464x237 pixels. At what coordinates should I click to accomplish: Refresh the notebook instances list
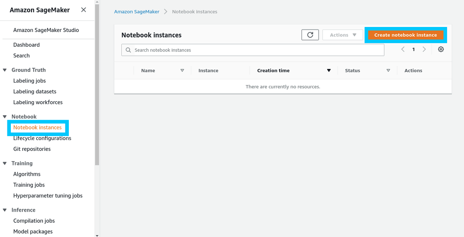click(x=310, y=35)
